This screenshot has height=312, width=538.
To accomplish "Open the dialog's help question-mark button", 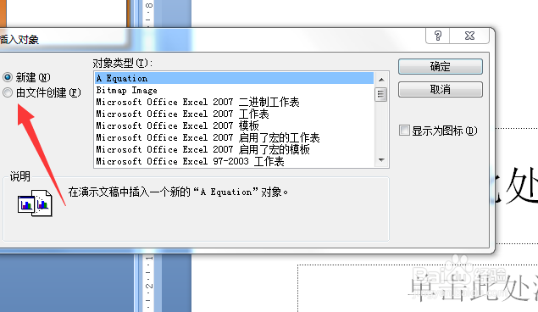I will point(438,36).
